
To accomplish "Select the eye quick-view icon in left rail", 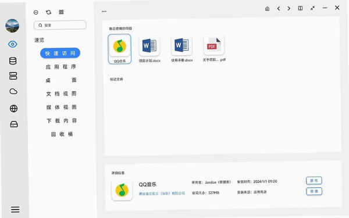I will [x=13, y=44].
